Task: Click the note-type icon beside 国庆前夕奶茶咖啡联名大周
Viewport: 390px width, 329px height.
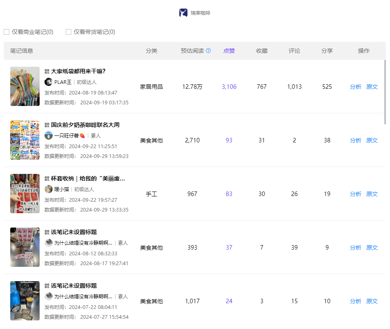Action: coord(47,125)
